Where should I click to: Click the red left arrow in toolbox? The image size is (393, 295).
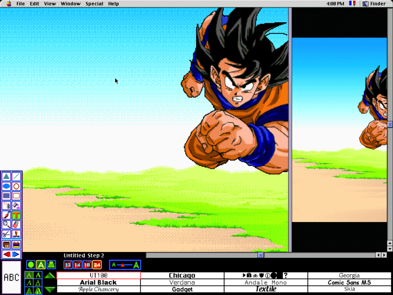click(x=7, y=254)
